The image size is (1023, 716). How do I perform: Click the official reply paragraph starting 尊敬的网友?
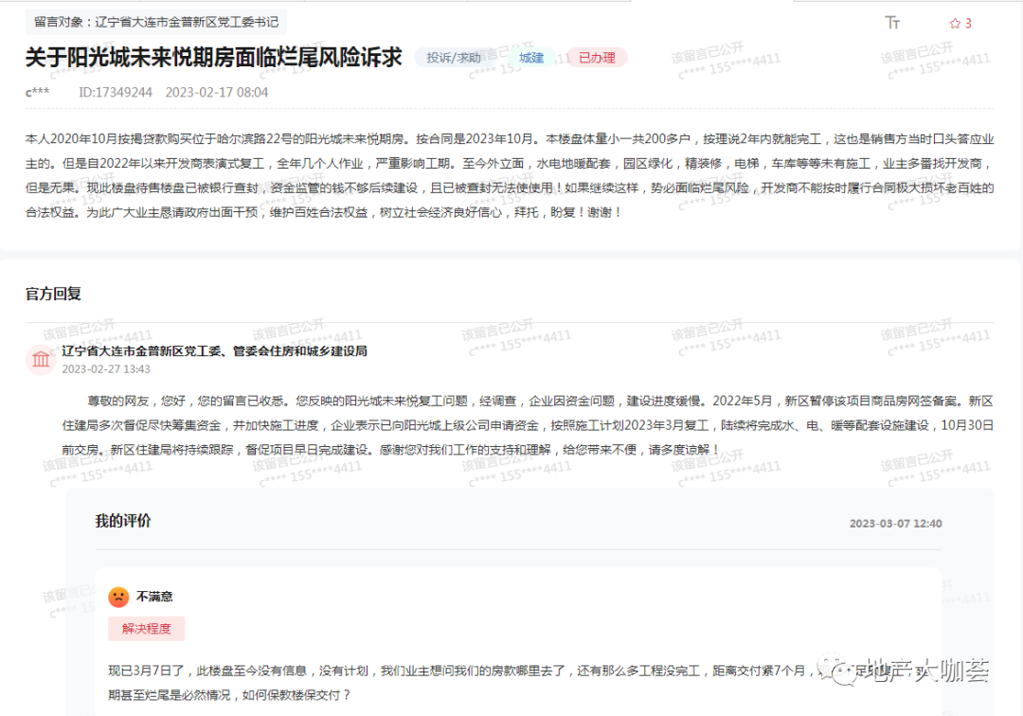[528, 425]
